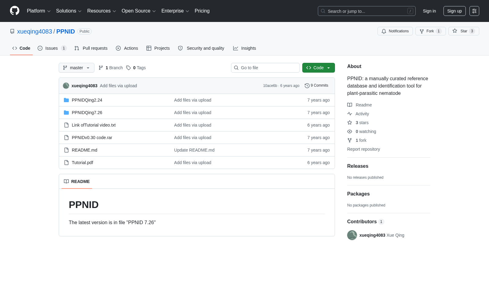Switch to the Code tab

coord(21,48)
